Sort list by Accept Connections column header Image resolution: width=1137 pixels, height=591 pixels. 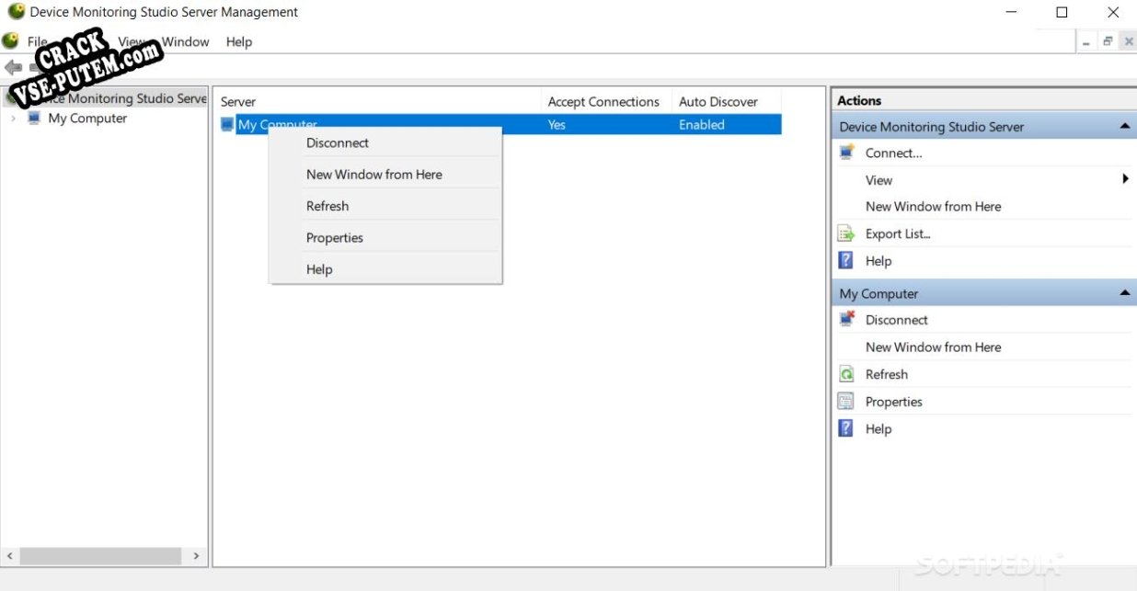click(603, 102)
